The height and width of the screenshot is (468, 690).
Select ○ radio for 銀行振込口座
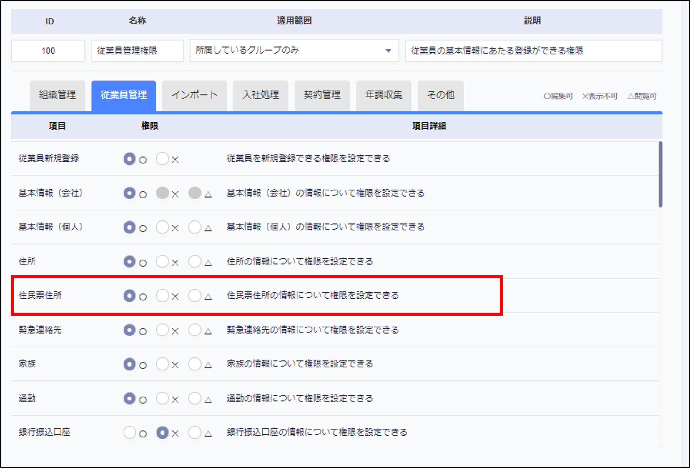click(x=130, y=433)
